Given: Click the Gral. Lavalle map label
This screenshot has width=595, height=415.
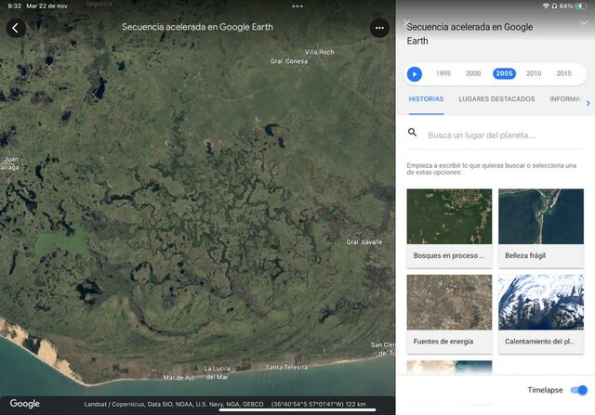Looking at the screenshot, I should pos(364,241).
